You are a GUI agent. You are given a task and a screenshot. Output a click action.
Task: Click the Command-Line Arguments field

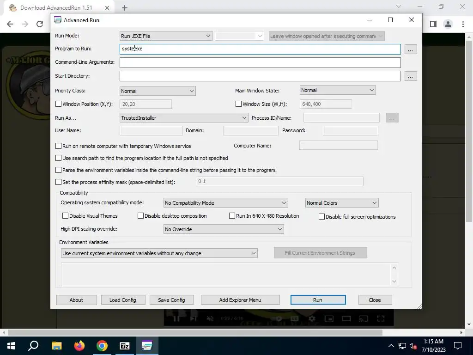tap(260, 62)
